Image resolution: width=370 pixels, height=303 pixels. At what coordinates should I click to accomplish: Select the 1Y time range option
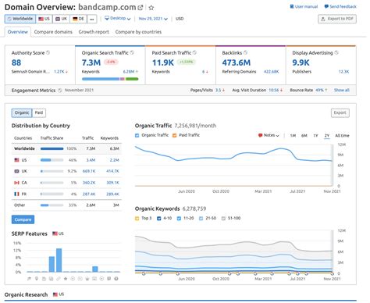[x=315, y=136]
